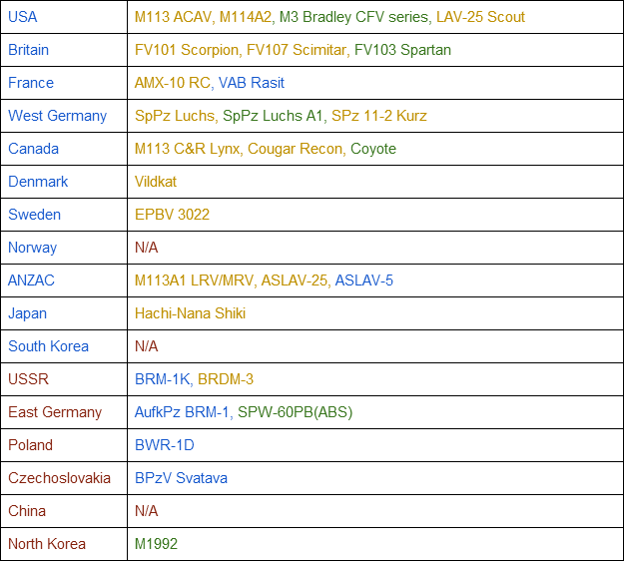The height and width of the screenshot is (561, 624).
Task: Select the Vildkat entry
Action: click(155, 182)
